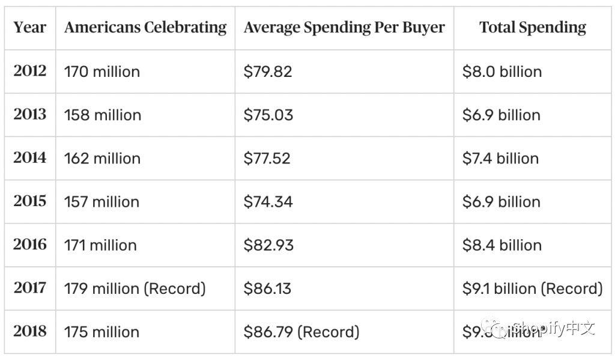Select the $8.0 billion total cell
The image size is (615, 357).
pos(502,72)
